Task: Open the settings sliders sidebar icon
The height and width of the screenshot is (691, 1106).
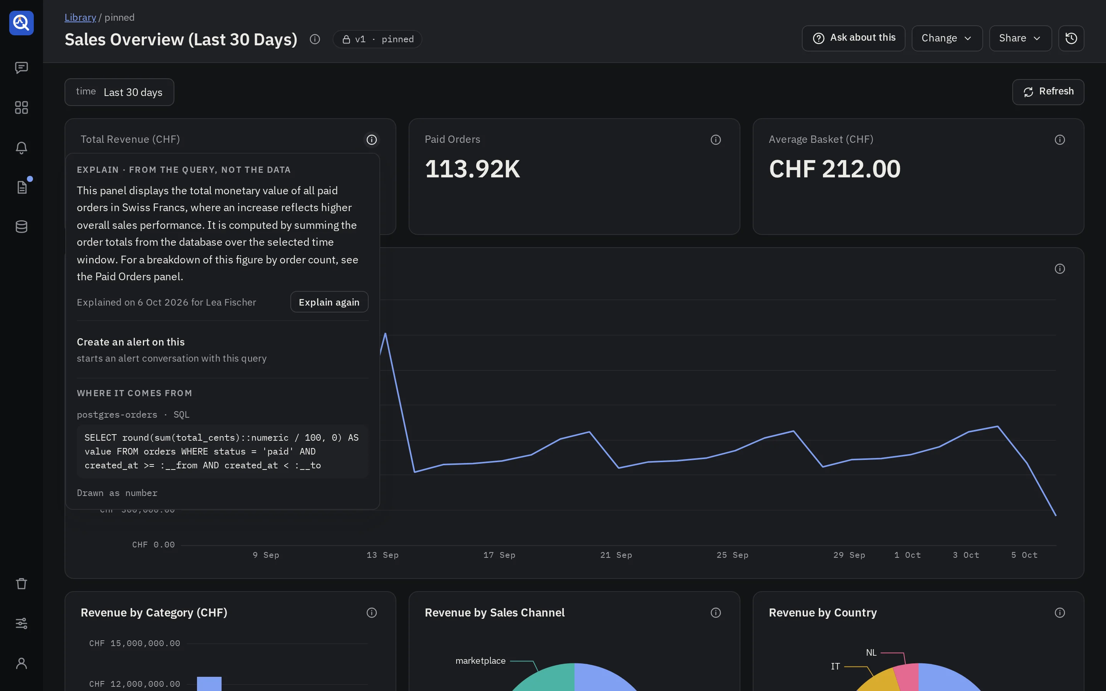Action: (x=22, y=623)
